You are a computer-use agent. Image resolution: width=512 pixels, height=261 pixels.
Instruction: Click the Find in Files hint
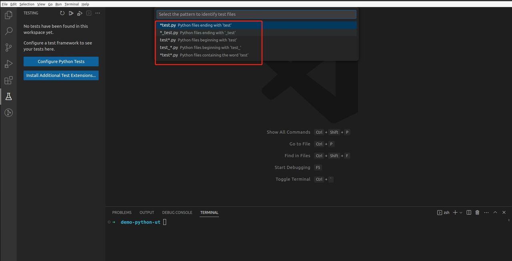(x=297, y=156)
